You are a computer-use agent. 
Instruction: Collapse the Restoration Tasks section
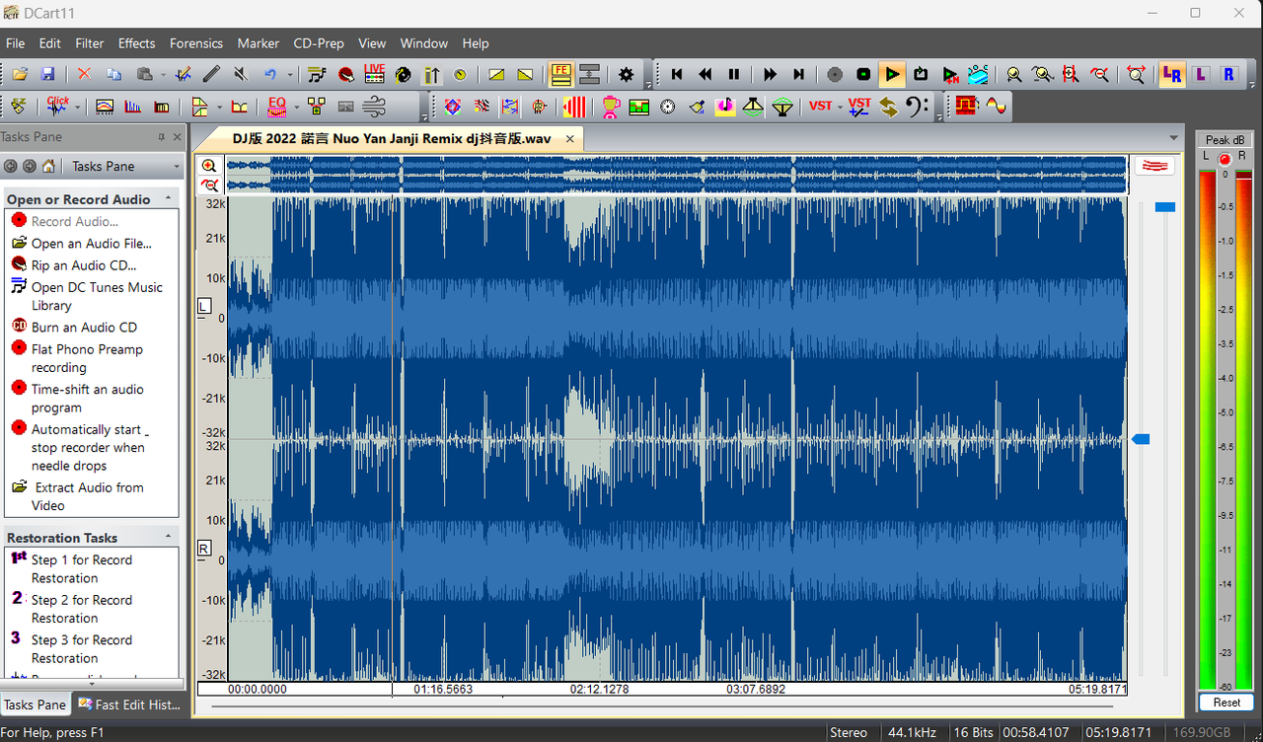click(168, 537)
